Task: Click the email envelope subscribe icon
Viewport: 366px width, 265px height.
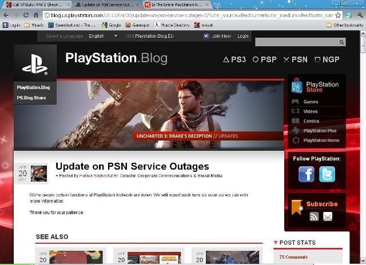Action: click(x=328, y=216)
